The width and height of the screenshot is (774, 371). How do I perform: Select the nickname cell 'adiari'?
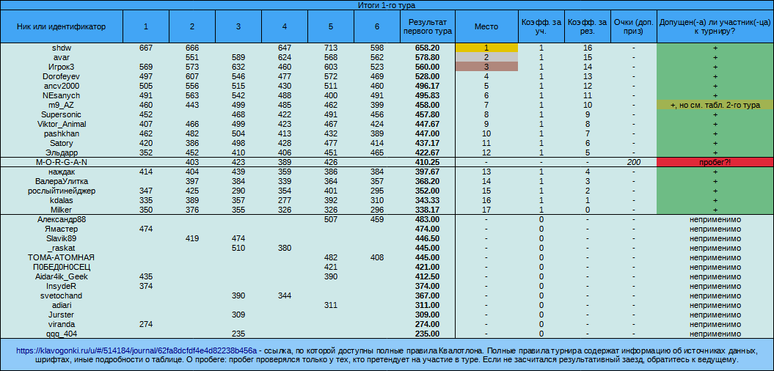coord(61,306)
